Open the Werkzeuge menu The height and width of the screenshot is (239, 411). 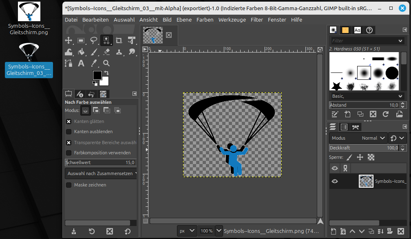[x=232, y=20]
